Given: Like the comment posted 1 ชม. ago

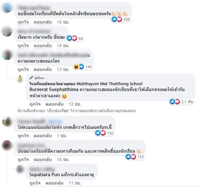Looking at the screenshot, I should pos(23,136).
